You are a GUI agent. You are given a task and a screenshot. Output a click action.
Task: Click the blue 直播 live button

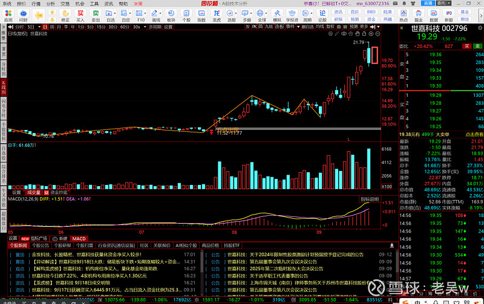pyautogui.click(x=428, y=3)
